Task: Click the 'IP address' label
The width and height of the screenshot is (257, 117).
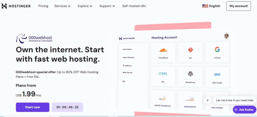Action: click(127, 66)
